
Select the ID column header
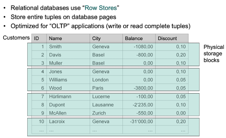[36, 38]
